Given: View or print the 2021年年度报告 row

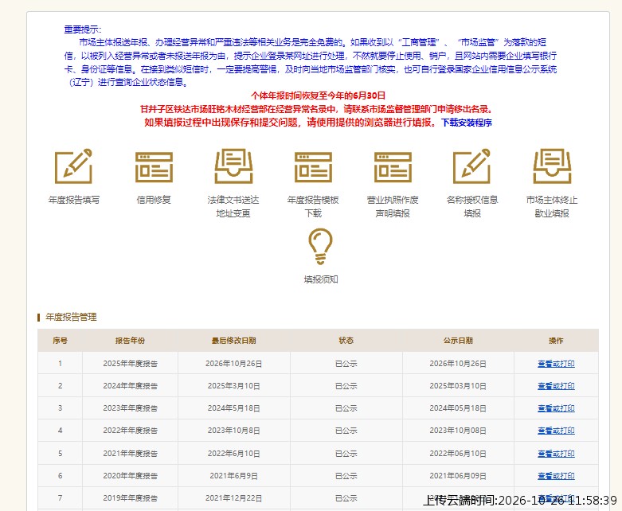Looking at the screenshot, I should (x=556, y=453).
